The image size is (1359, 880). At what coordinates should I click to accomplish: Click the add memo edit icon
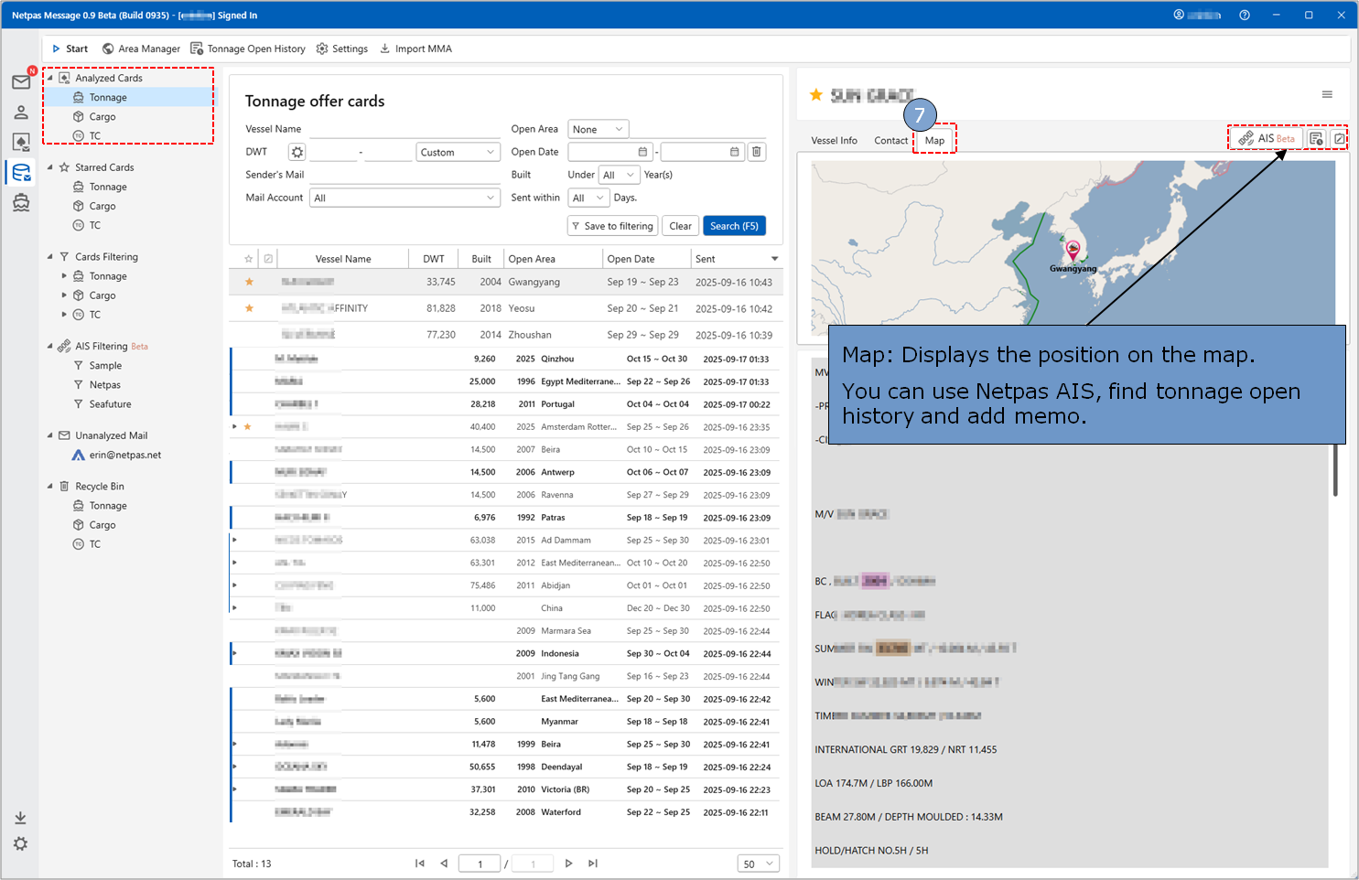1339,139
